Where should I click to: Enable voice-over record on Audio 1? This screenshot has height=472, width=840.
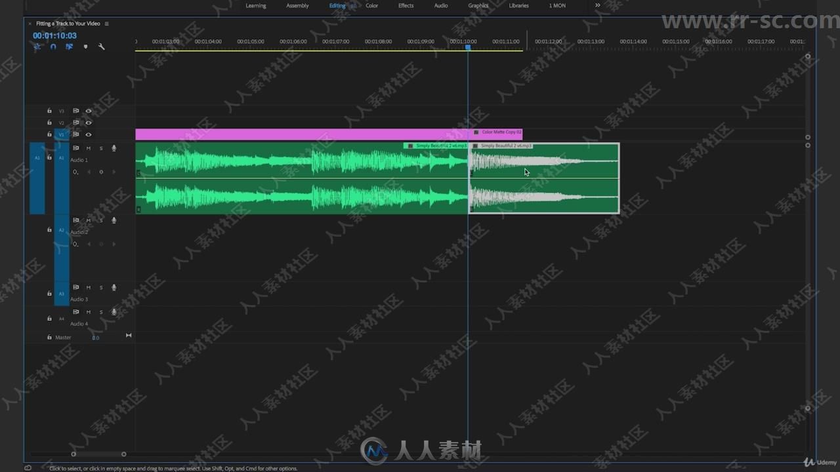coord(114,148)
